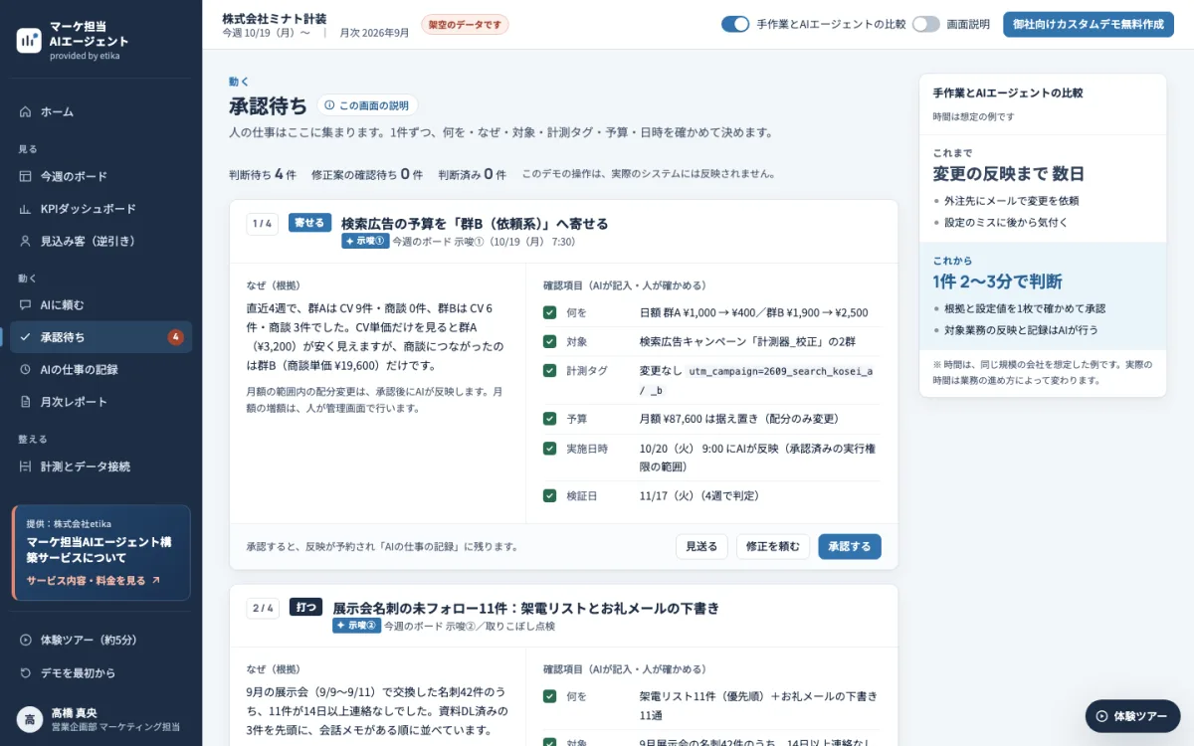Uncheck the 計測タグ checkbox
The image size is (1194, 746).
[x=549, y=370]
